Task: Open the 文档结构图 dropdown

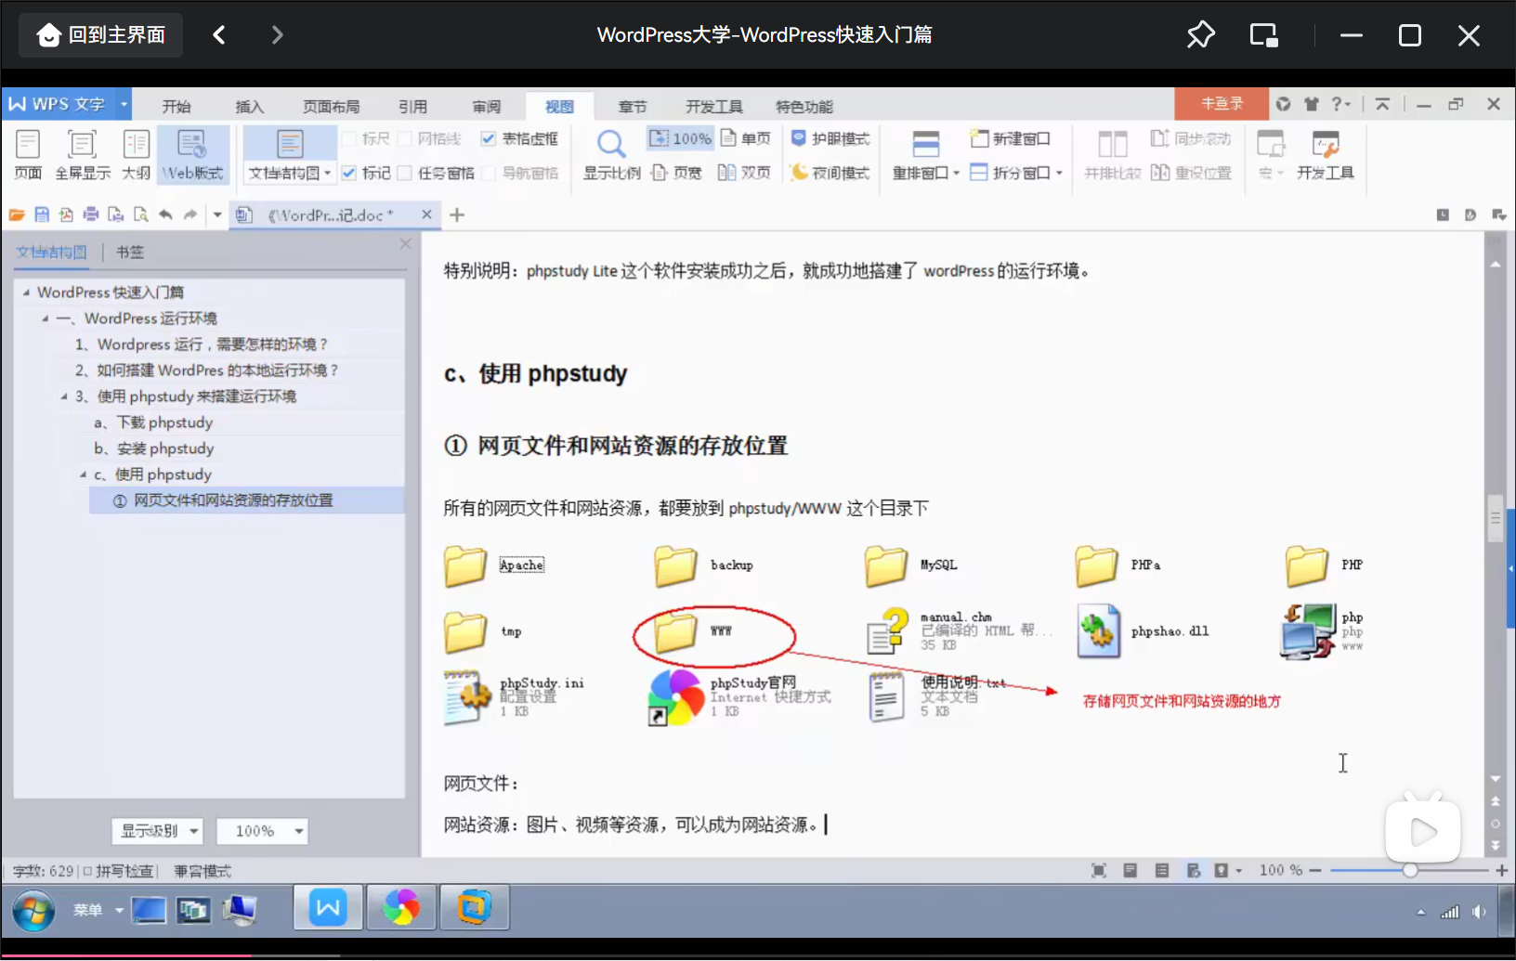Action: tap(290, 173)
